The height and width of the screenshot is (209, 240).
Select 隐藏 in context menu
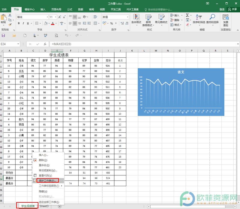point(48,191)
